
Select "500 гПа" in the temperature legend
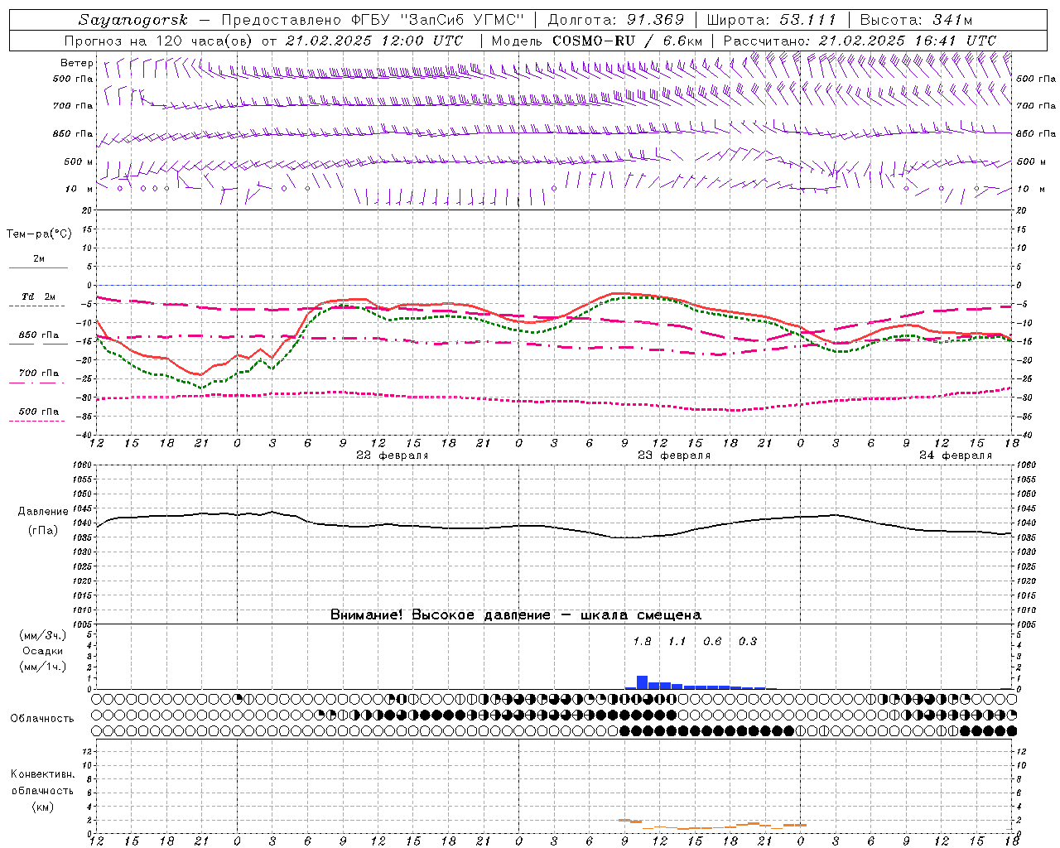(39, 412)
